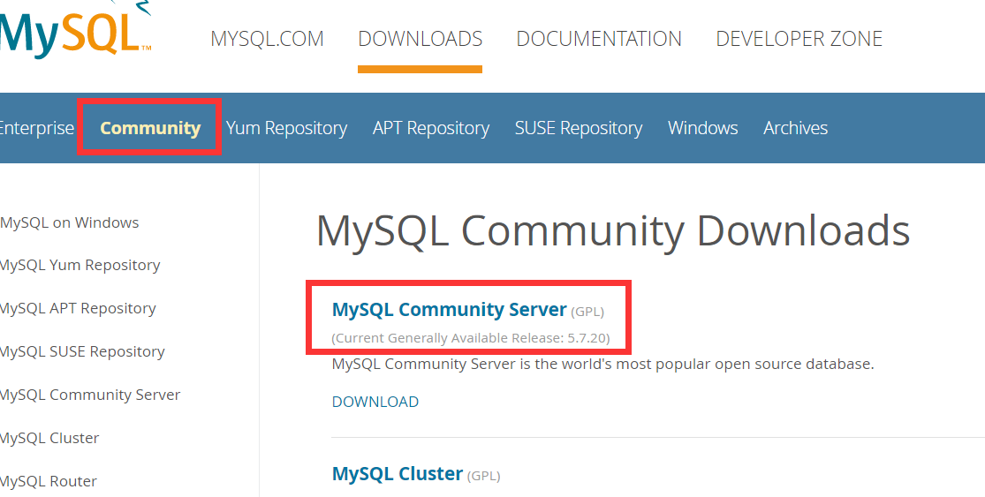Open the DEVELOPER ZONE tab

pos(799,39)
